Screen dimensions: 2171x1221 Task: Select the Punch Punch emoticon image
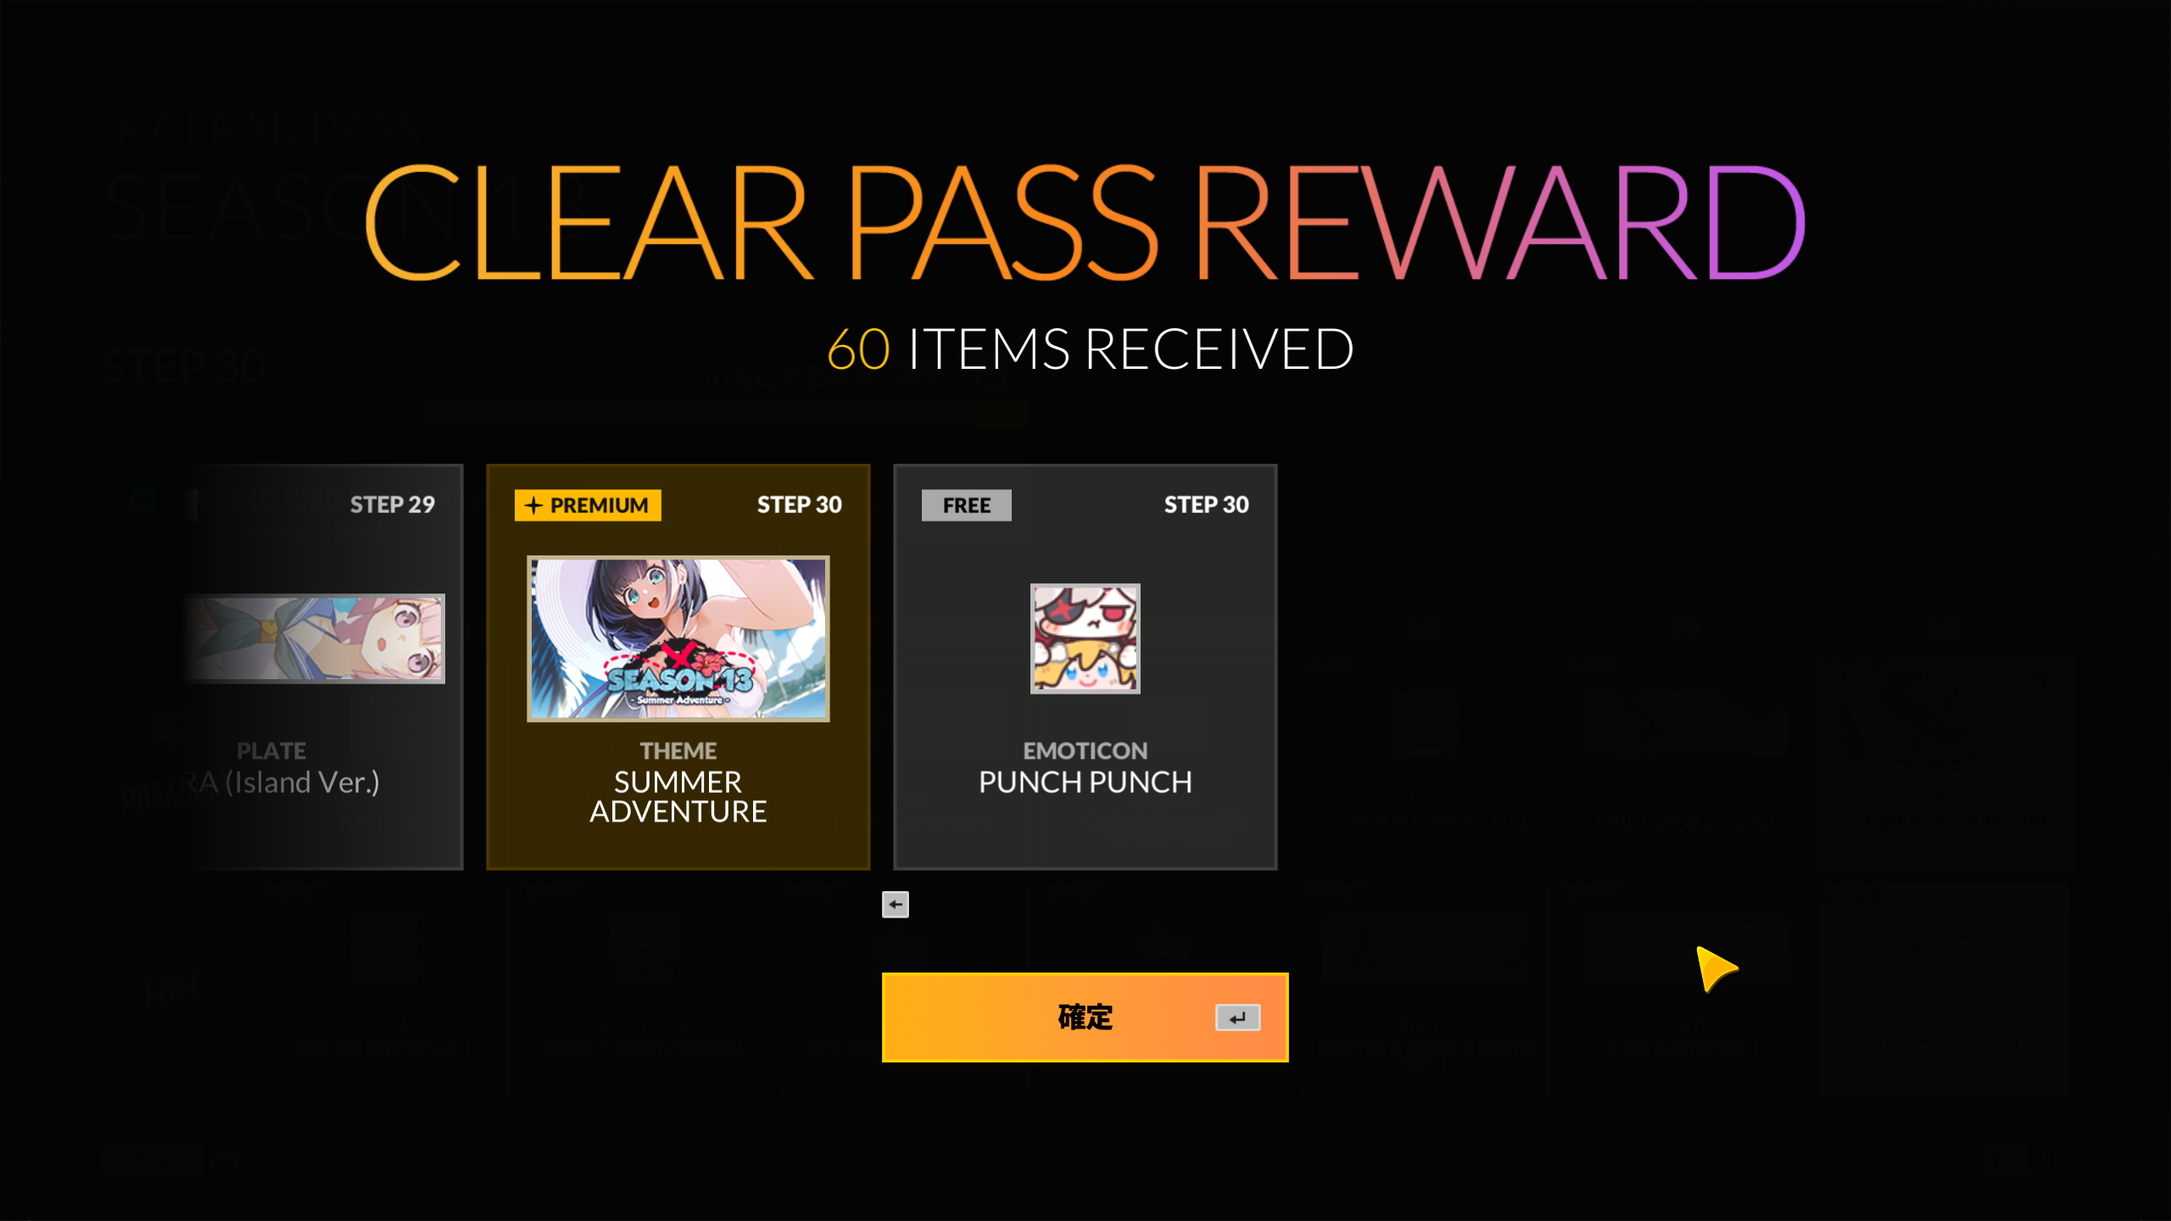pyautogui.click(x=1085, y=638)
